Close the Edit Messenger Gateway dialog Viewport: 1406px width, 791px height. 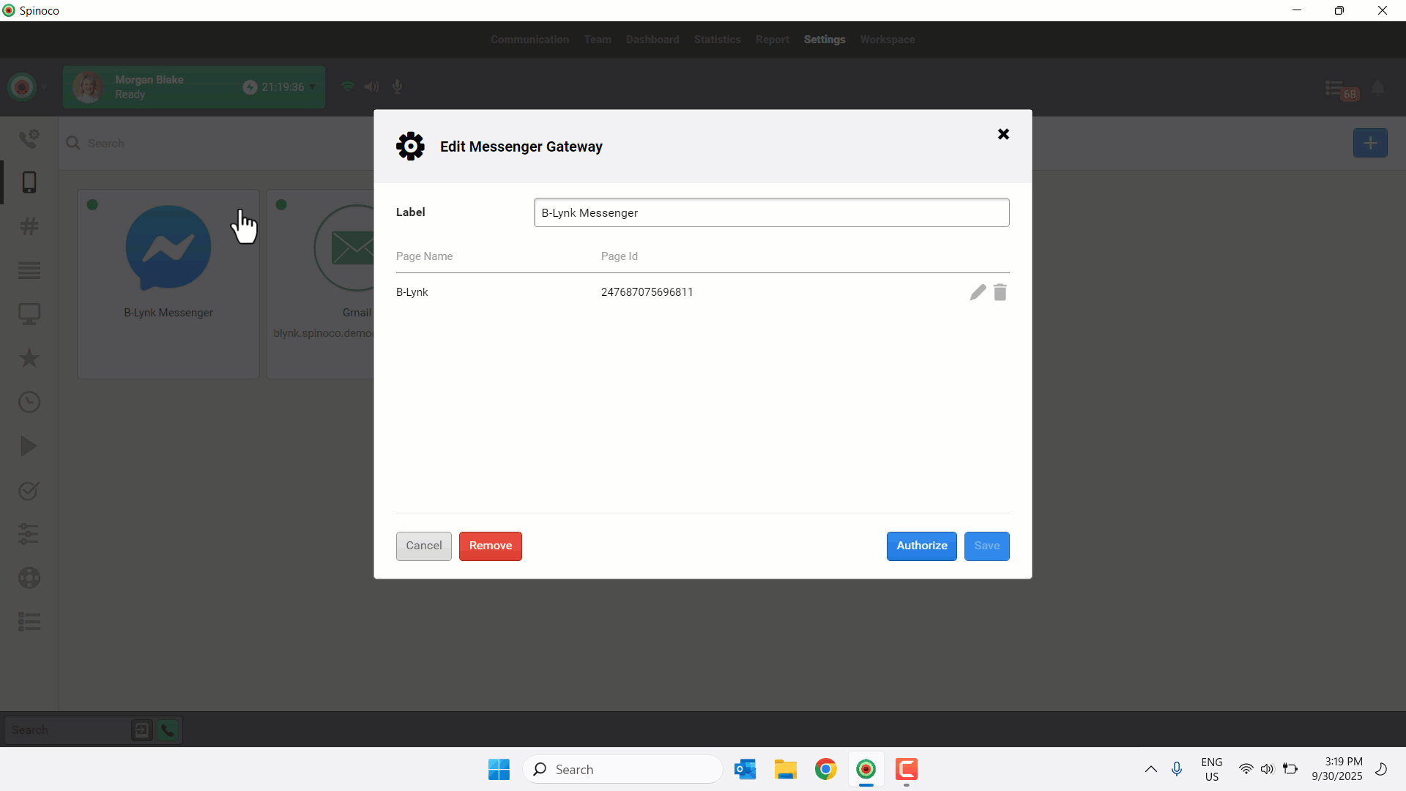(1003, 134)
